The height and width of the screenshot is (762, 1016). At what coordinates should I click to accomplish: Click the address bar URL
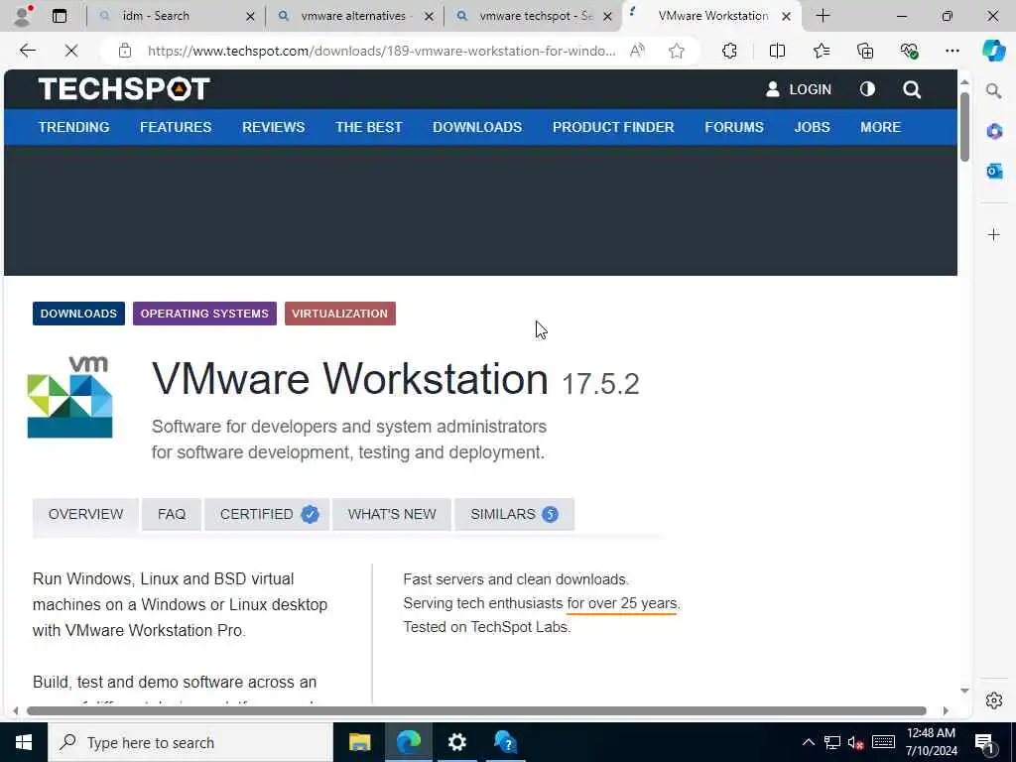(381, 51)
